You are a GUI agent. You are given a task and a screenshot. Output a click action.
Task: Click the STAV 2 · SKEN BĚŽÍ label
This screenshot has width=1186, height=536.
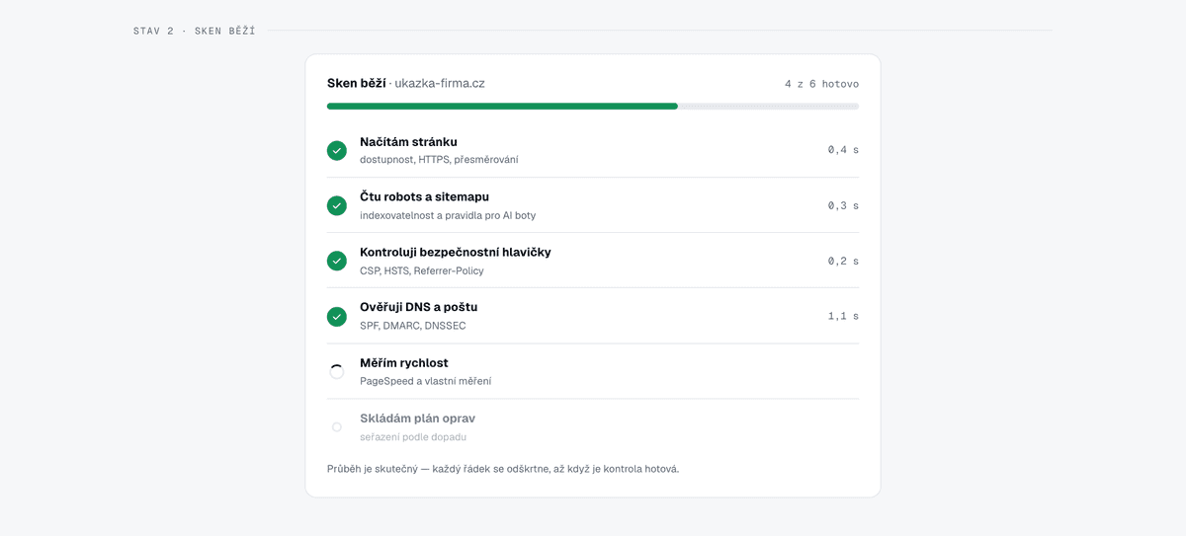pyautogui.click(x=195, y=31)
